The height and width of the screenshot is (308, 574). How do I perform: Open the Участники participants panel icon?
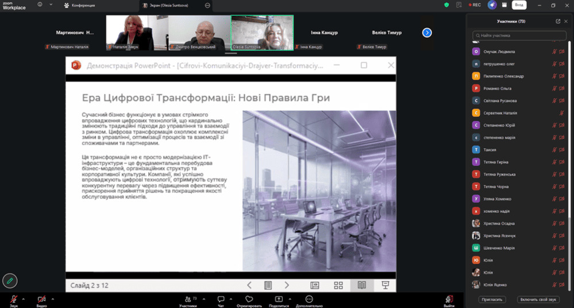click(187, 299)
